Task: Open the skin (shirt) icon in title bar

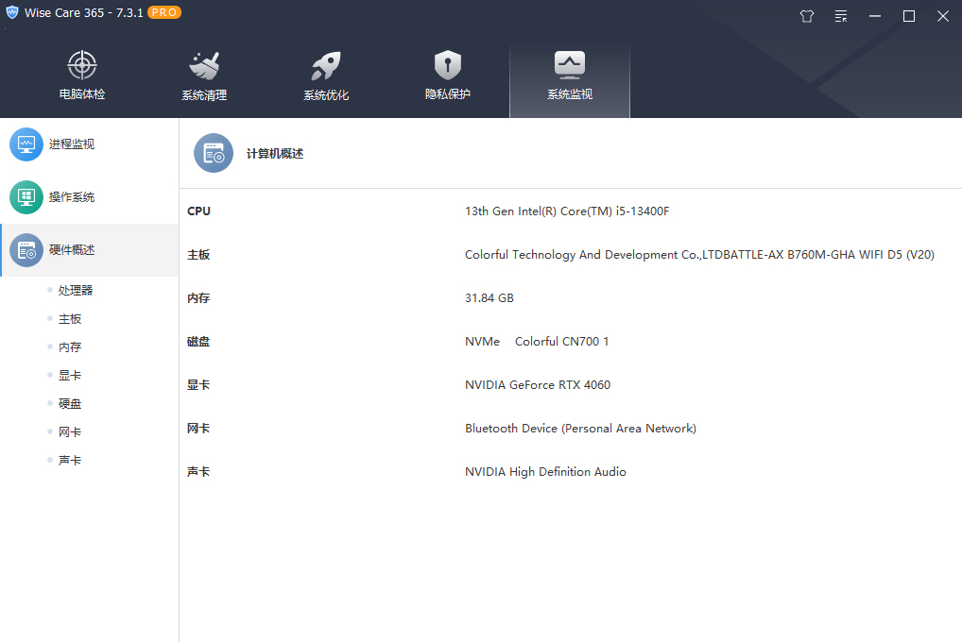Action: click(x=807, y=17)
